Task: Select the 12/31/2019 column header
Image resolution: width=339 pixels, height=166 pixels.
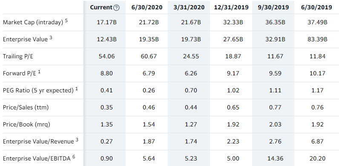Action: (x=231, y=7)
